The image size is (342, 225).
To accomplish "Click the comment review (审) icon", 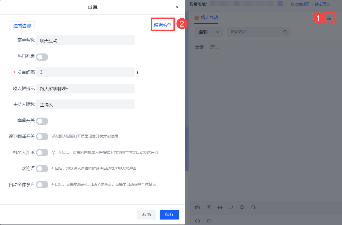I will point(209,207).
